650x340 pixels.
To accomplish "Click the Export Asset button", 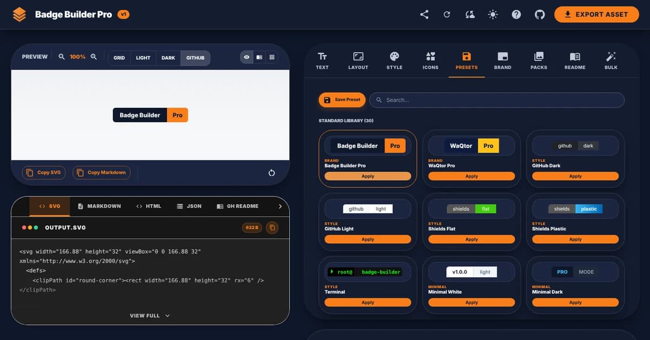I will click(x=596, y=15).
